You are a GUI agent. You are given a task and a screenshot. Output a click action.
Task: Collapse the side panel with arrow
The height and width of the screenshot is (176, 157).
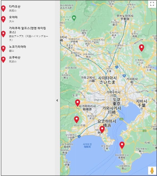click(57, 100)
